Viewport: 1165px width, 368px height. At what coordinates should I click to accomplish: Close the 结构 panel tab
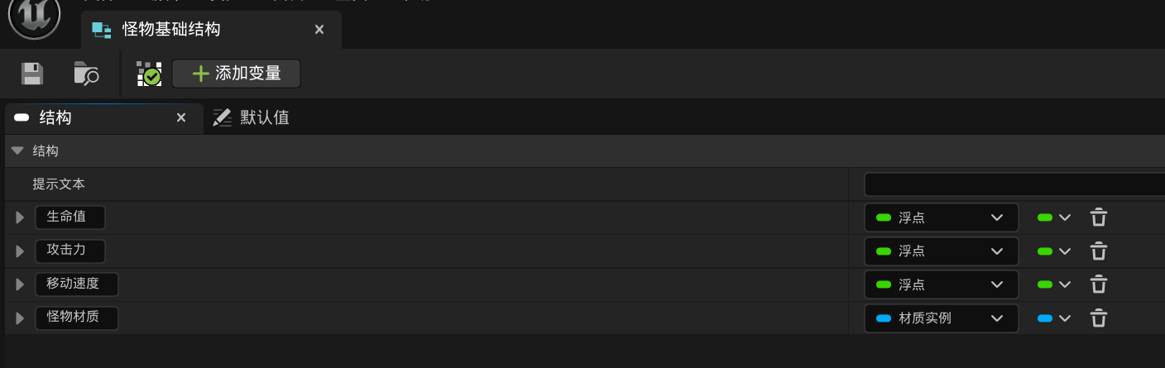[181, 117]
